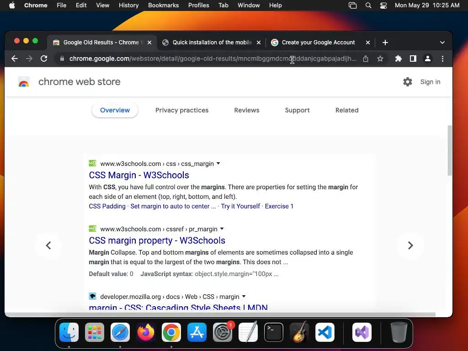Open the Reviews tab
The image size is (468, 351).
246,110
